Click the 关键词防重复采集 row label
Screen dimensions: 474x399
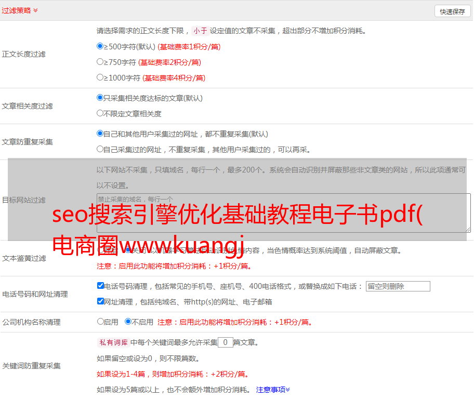click(31, 366)
